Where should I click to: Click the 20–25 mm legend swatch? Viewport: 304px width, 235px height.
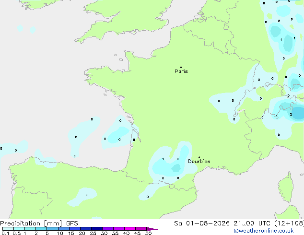tap(86, 229)
